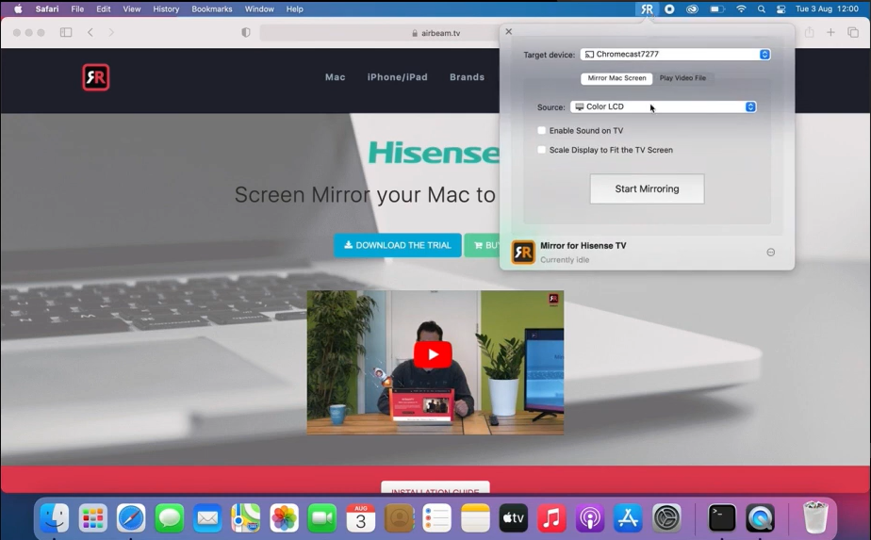Open the History menu
Image resolution: width=871 pixels, height=540 pixels.
166,8
